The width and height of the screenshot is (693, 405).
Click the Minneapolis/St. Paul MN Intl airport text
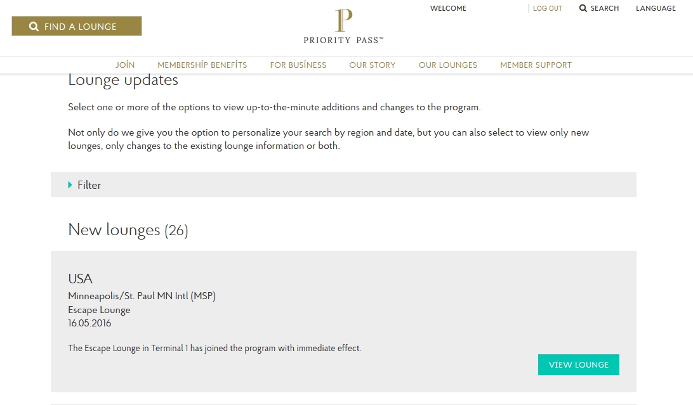pyautogui.click(x=142, y=296)
